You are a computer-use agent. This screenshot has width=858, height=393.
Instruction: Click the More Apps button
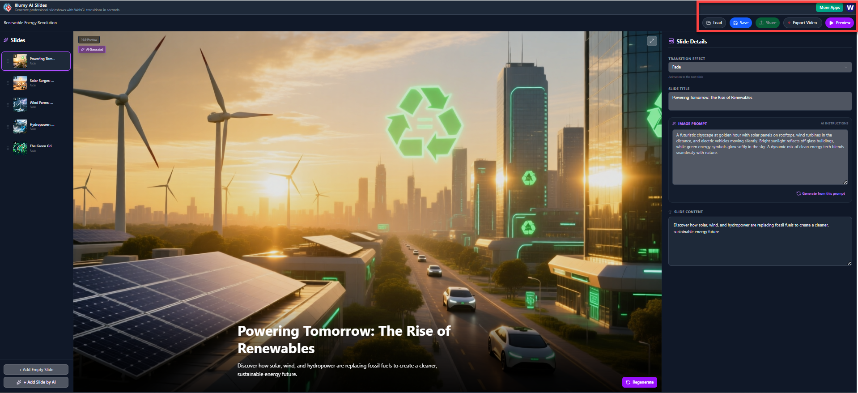[x=829, y=8]
